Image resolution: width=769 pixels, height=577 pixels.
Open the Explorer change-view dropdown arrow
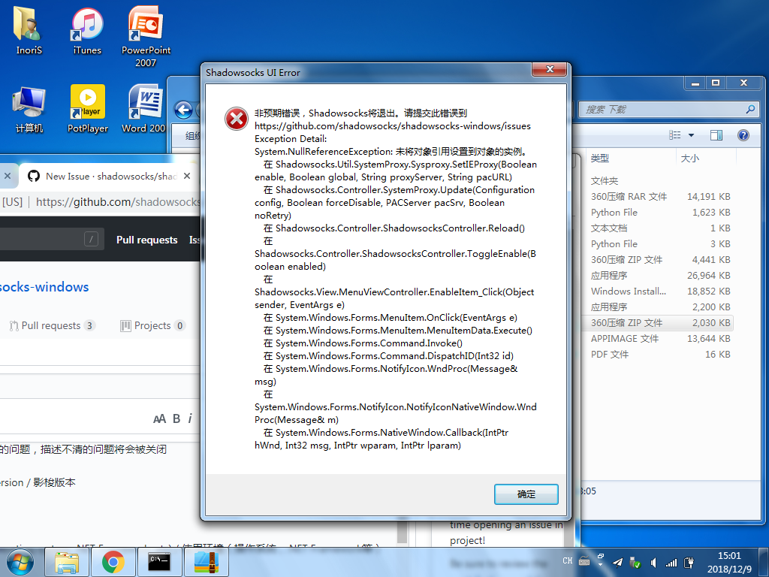[x=692, y=134]
